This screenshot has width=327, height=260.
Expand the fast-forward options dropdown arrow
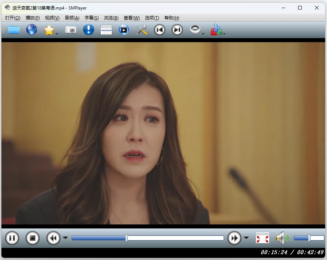click(x=246, y=238)
